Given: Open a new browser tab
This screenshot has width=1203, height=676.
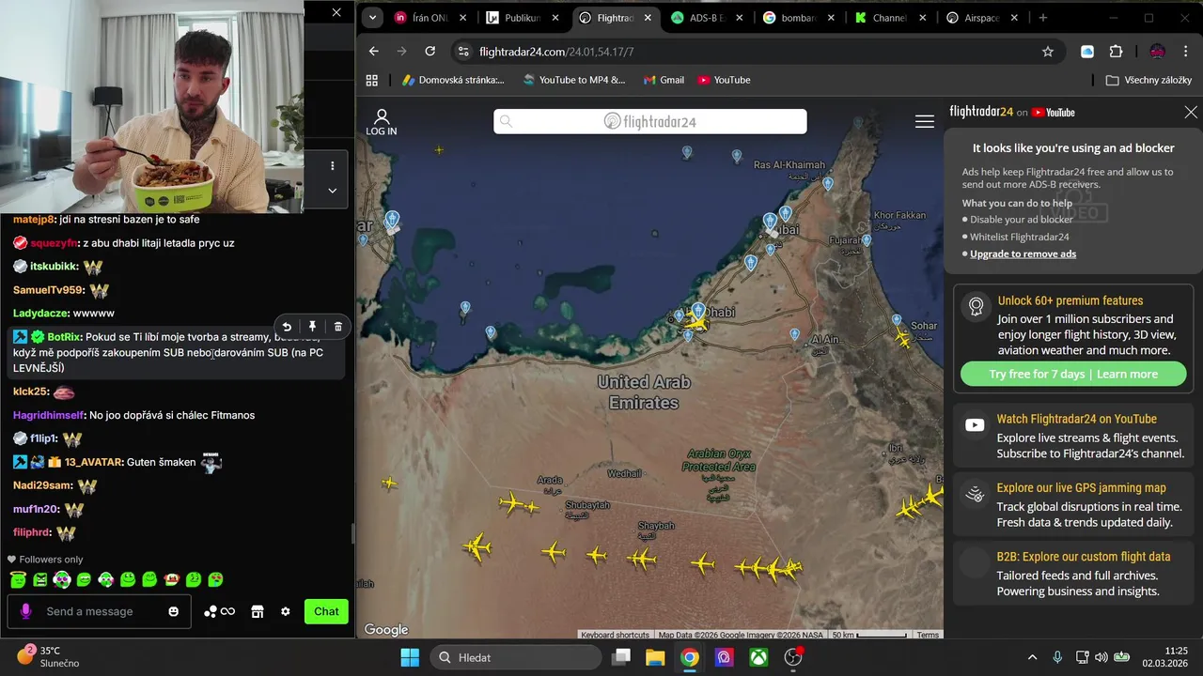Looking at the screenshot, I should [1042, 18].
